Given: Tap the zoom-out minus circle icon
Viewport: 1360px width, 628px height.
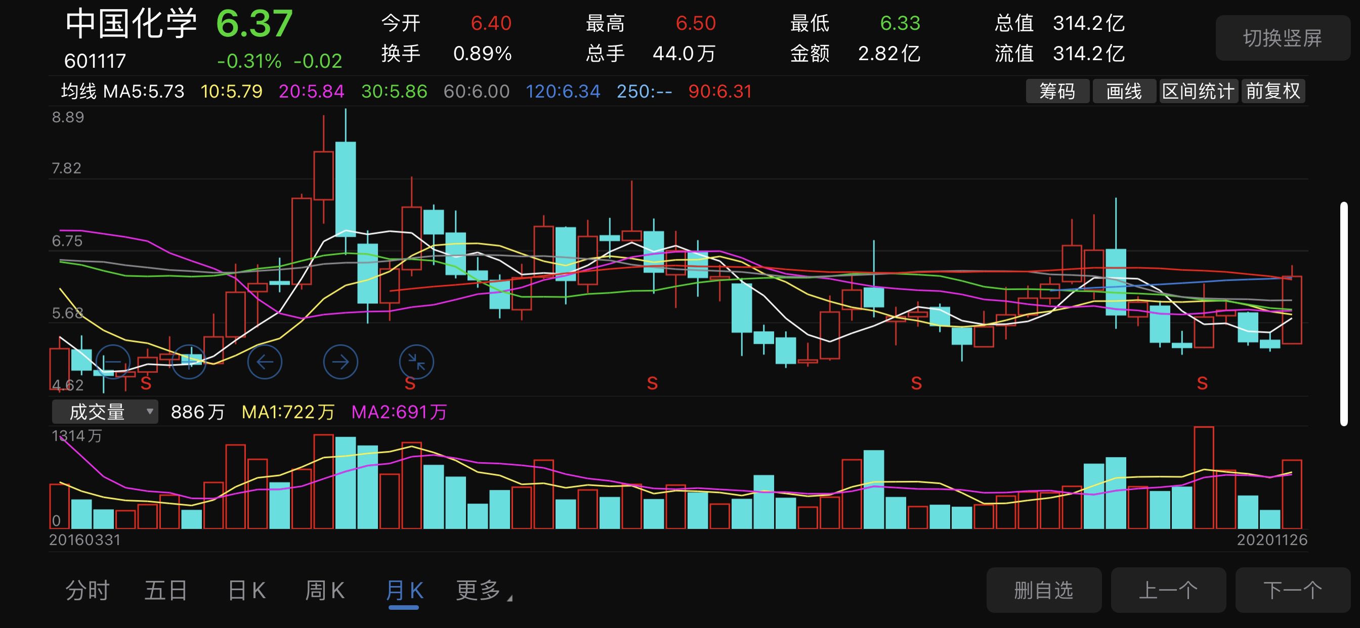Looking at the screenshot, I should (x=113, y=362).
